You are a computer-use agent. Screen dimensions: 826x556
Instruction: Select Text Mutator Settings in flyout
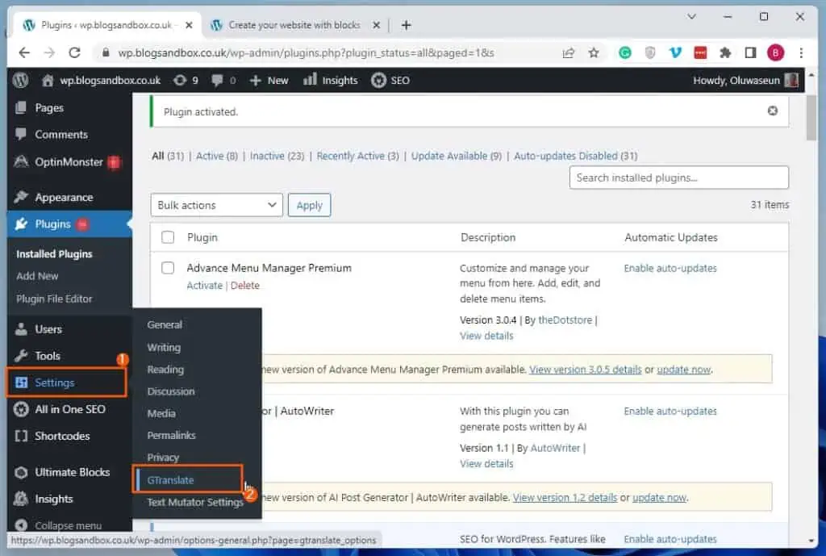click(195, 502)
